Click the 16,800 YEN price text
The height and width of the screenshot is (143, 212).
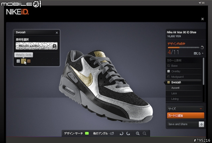tap(174, 36)
